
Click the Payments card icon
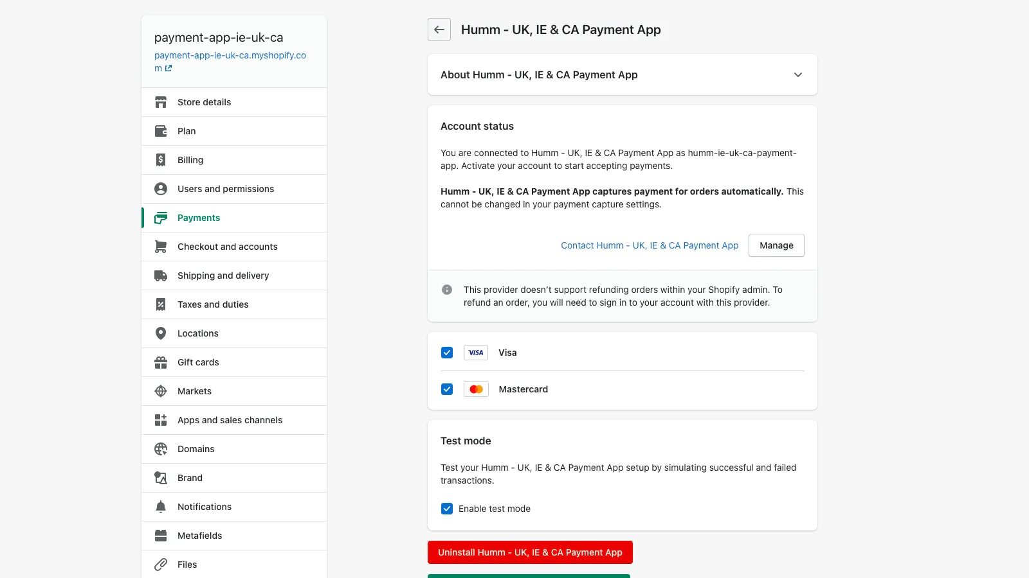click(161, 218)
